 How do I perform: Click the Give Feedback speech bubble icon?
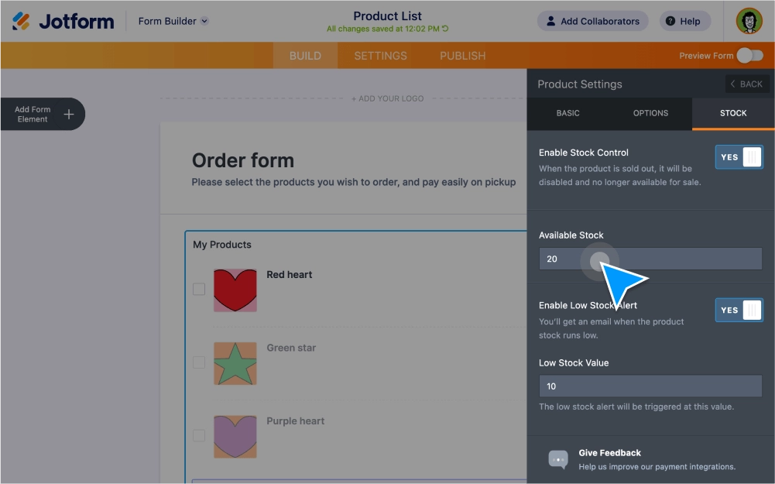coord(557,459)
